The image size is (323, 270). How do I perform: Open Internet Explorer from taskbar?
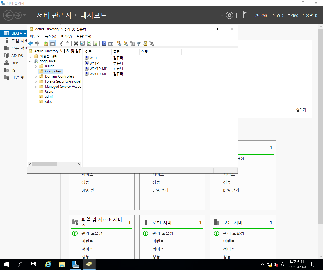click(48, 264)
